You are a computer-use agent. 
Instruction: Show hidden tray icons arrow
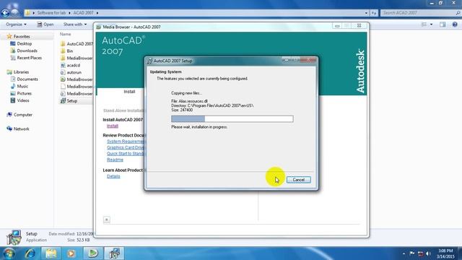pos(404,253)
